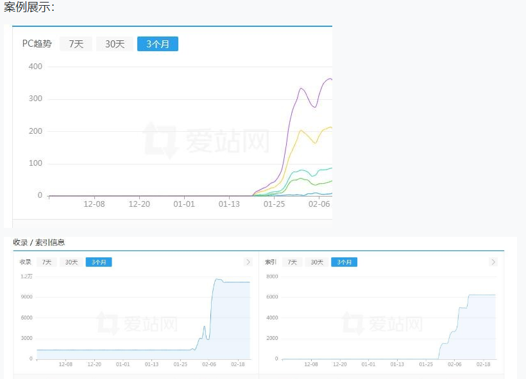Select the highlighted 3个月 range on PC趋势
Image resolution: width=526 pixels, height=379 pixels.
(x=157, y=44)
